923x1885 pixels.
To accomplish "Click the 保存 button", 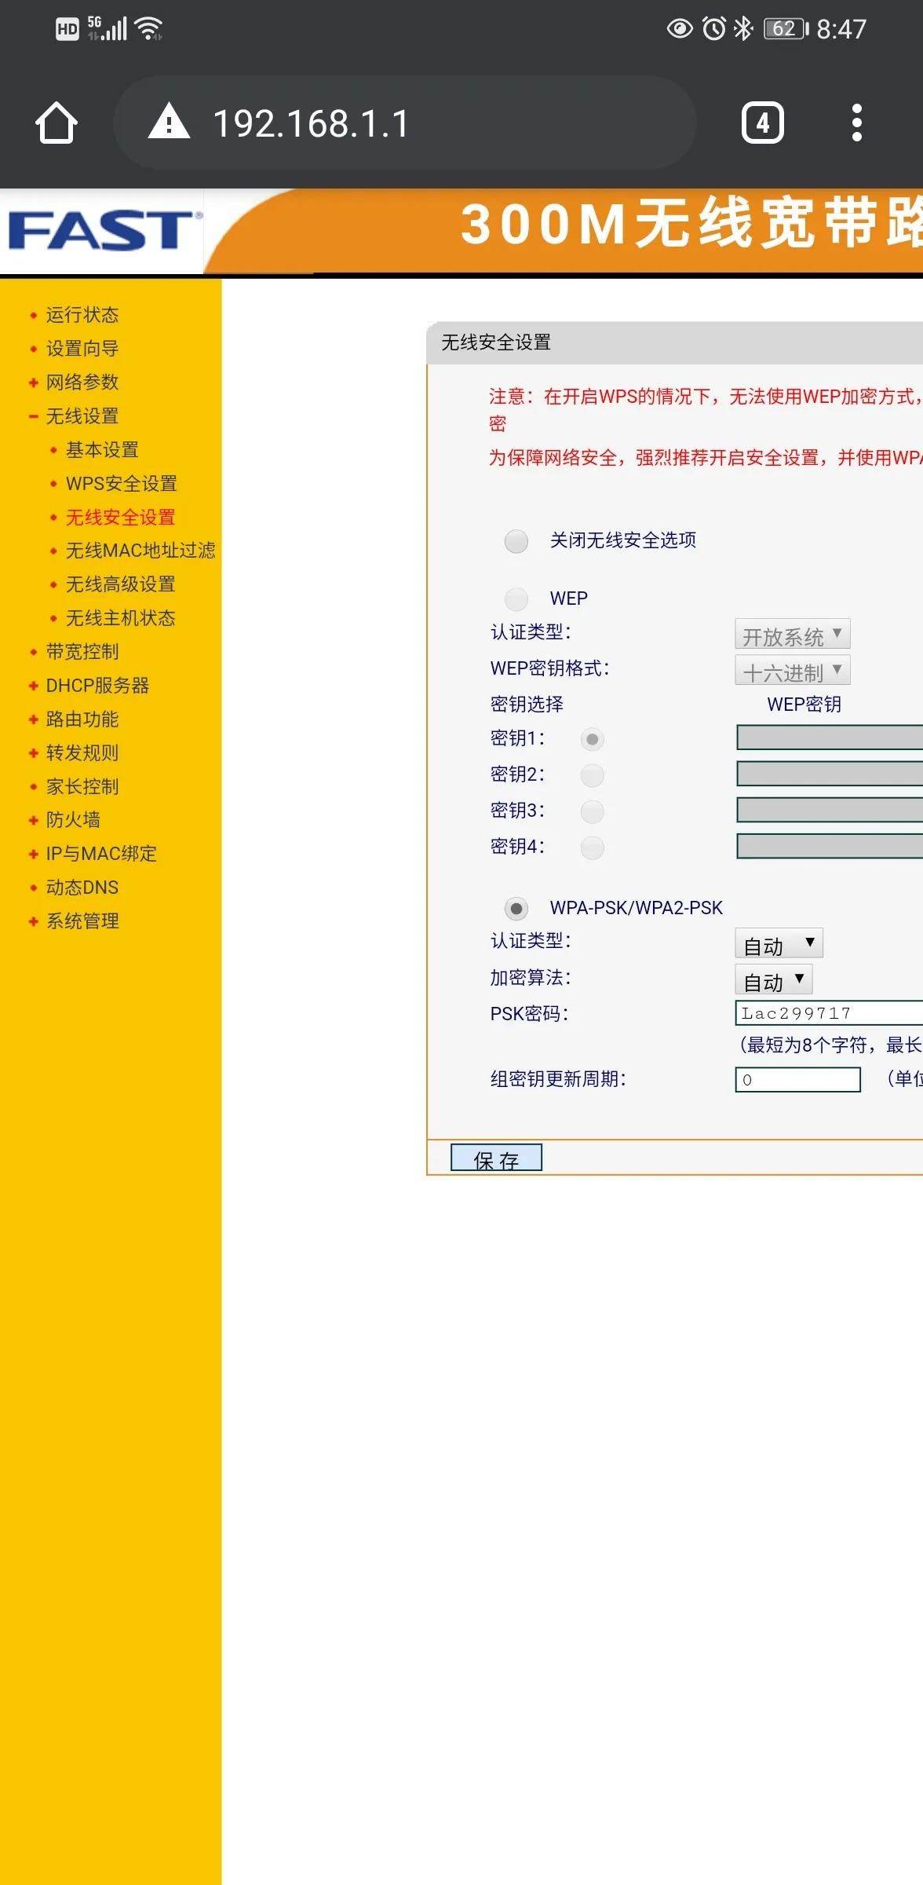I will click(496, 1158).
